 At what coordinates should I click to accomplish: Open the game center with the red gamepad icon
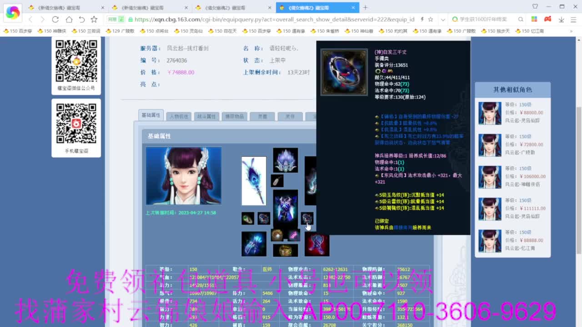pyautogui.click(x=547, y=20)
